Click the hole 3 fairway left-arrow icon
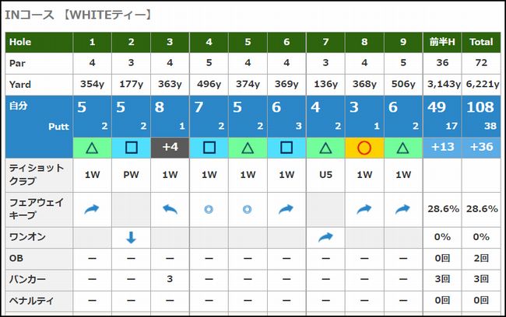This screenshot has width=506, height=317. (x=170, y=209)
